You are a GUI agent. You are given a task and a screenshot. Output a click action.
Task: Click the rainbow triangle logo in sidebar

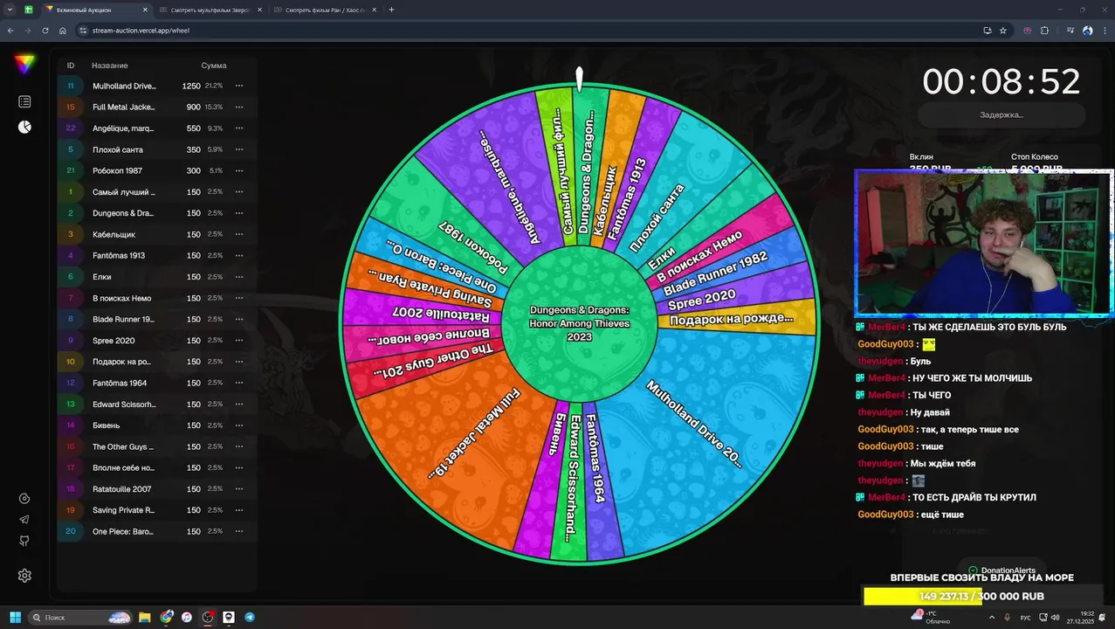24,64
